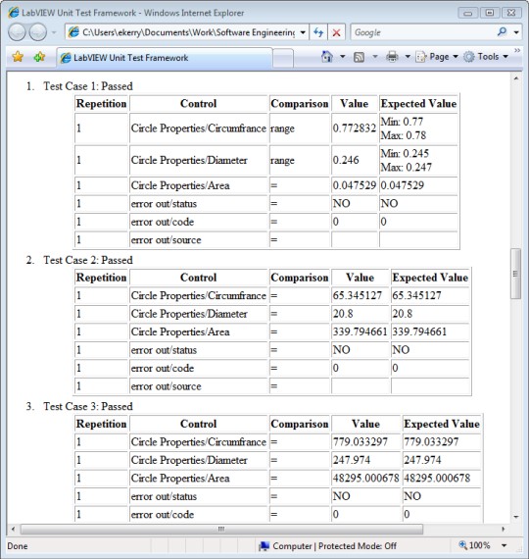Select "error out/source" in Test Case 1
Viewport: 529px width, 559px height.
166,240
